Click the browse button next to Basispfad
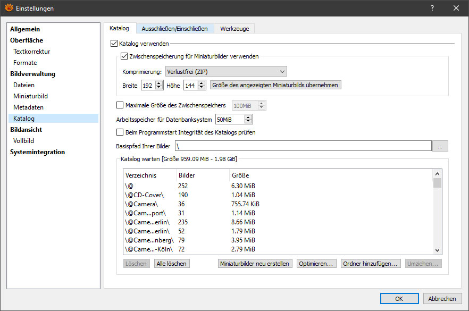 pyautogui.click(x=440, y=146)
